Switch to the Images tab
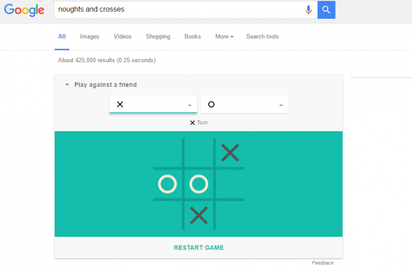 click(90, 36)
